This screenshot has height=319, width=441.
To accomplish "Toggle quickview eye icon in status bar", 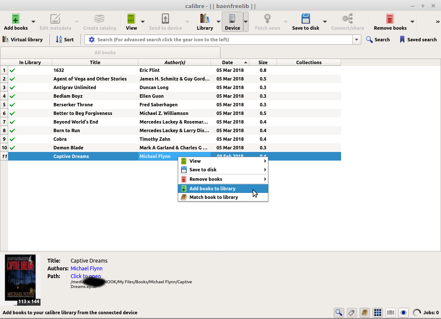I will coord(404,313).
